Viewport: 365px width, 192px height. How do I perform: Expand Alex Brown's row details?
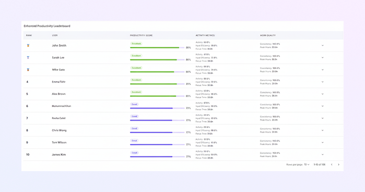323,94
